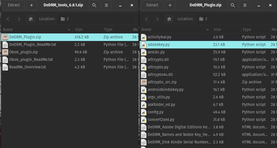Minimize the DeDRM_Plugin.zip window
This screenshot has width=277, height=148.
pos(259,5)
